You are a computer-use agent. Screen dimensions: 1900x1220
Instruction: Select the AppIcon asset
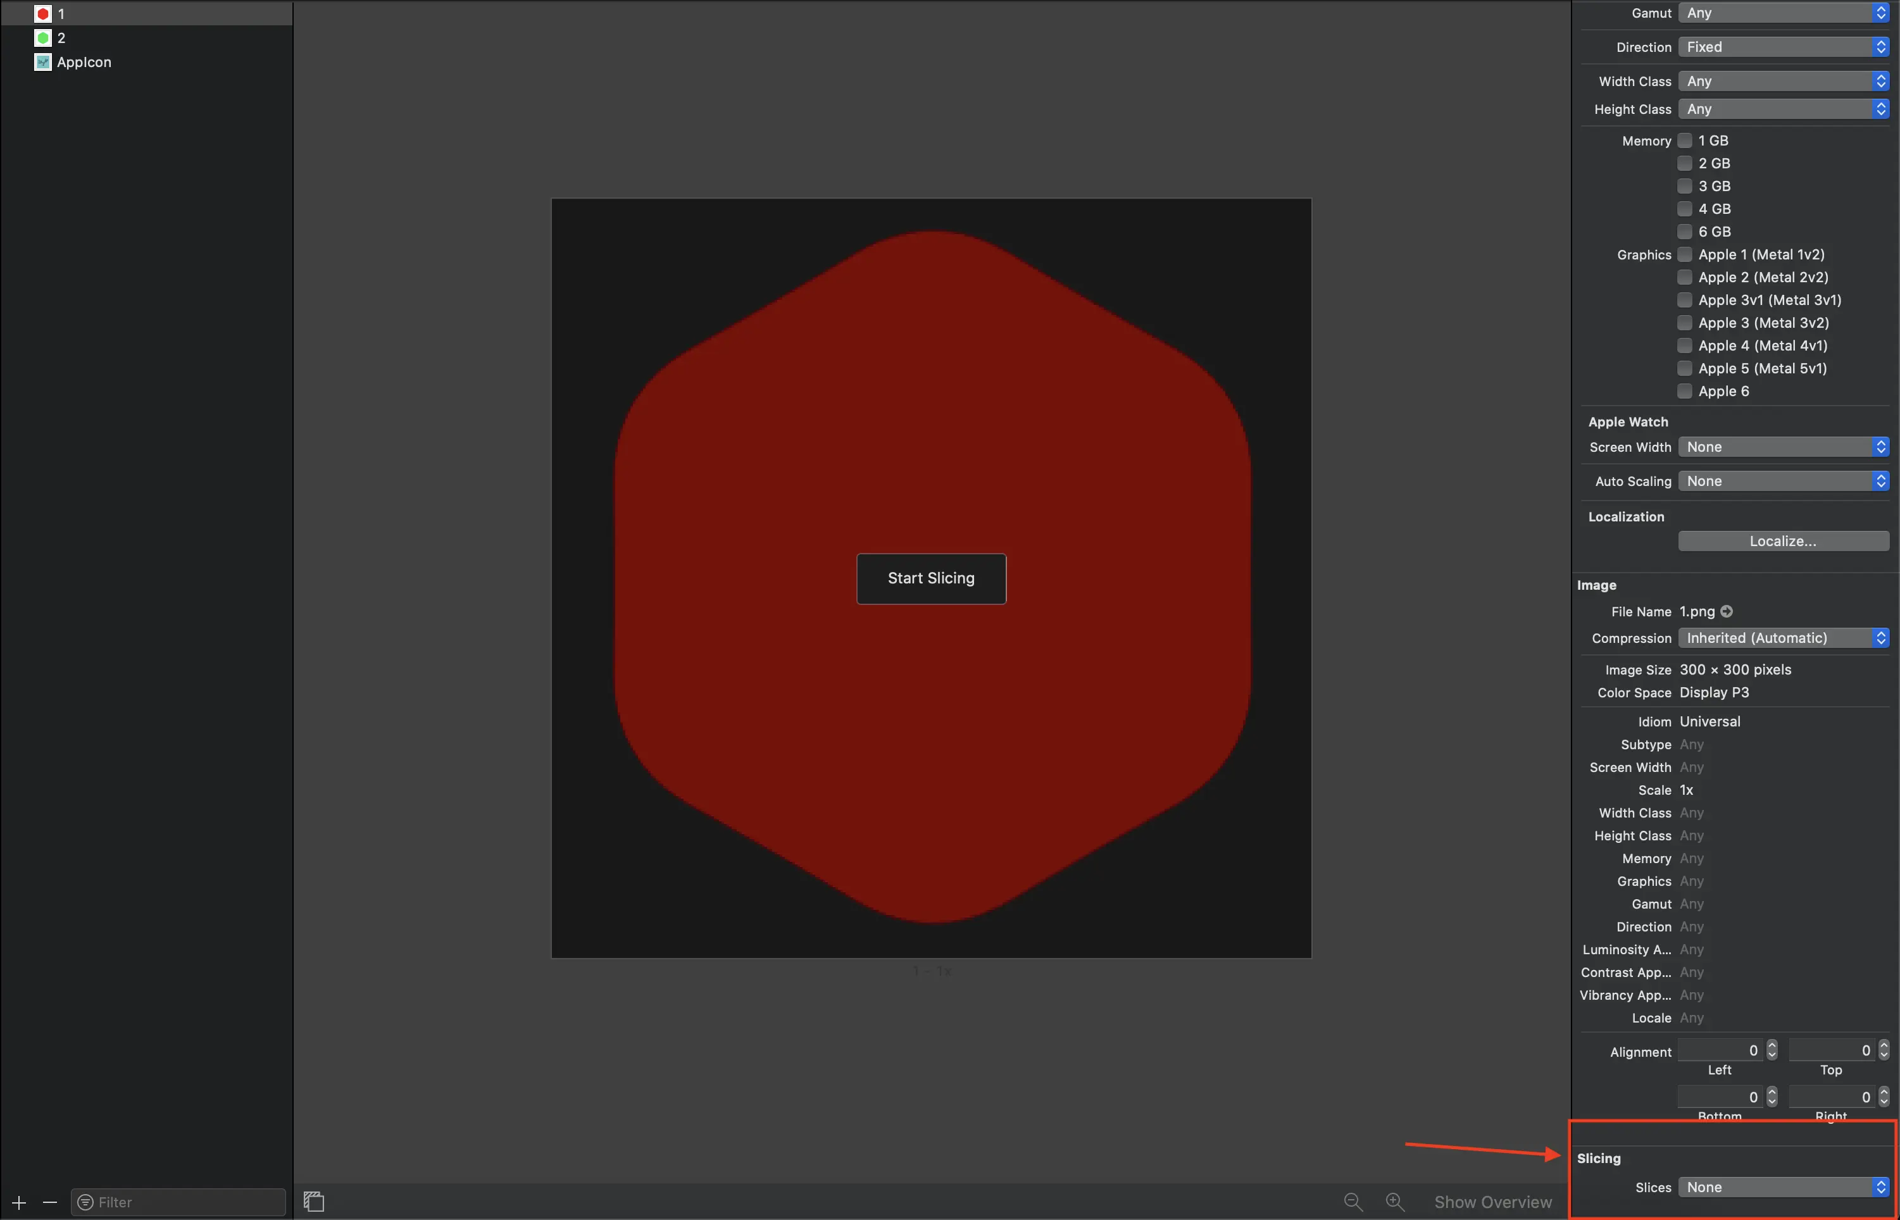click(x=83, y=62)
